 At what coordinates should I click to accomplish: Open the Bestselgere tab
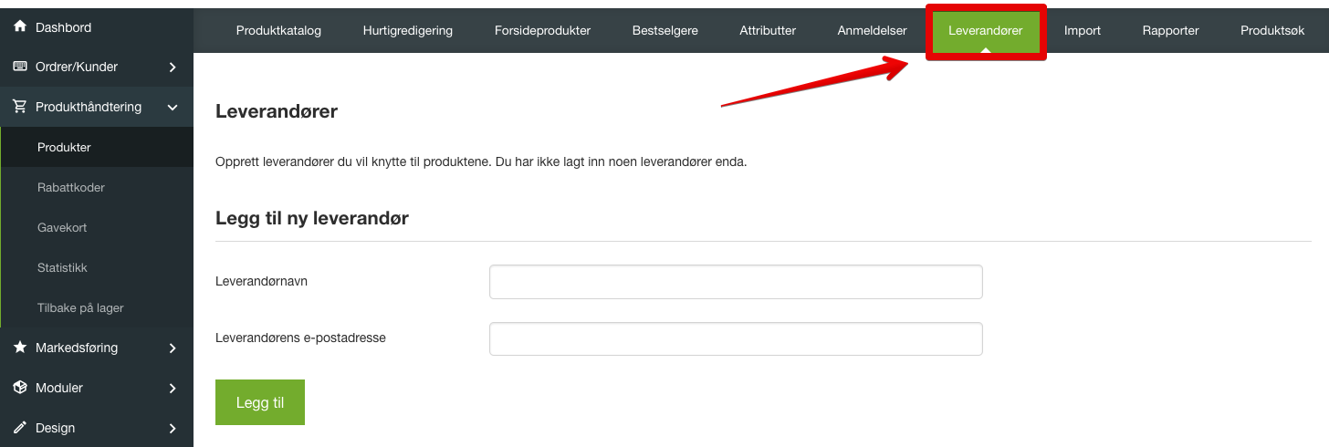click(x=665, y=30)
